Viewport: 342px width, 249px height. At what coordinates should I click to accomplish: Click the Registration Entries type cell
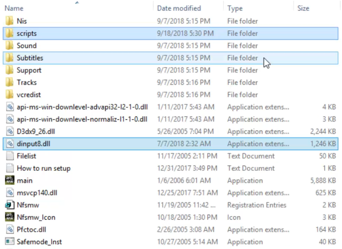click(257, 205)
